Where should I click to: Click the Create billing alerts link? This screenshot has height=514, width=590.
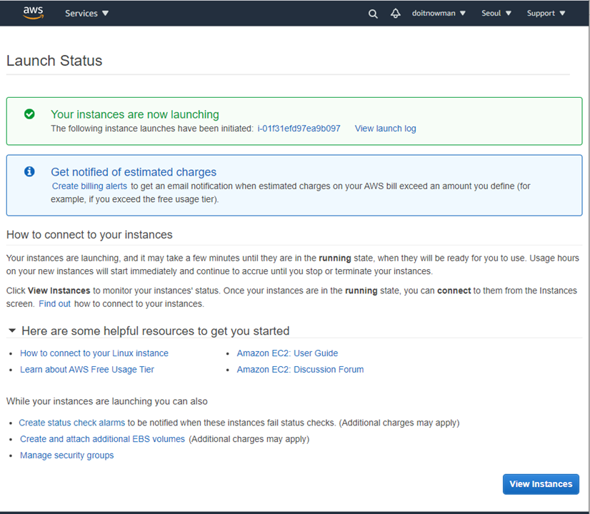[89, 186]
